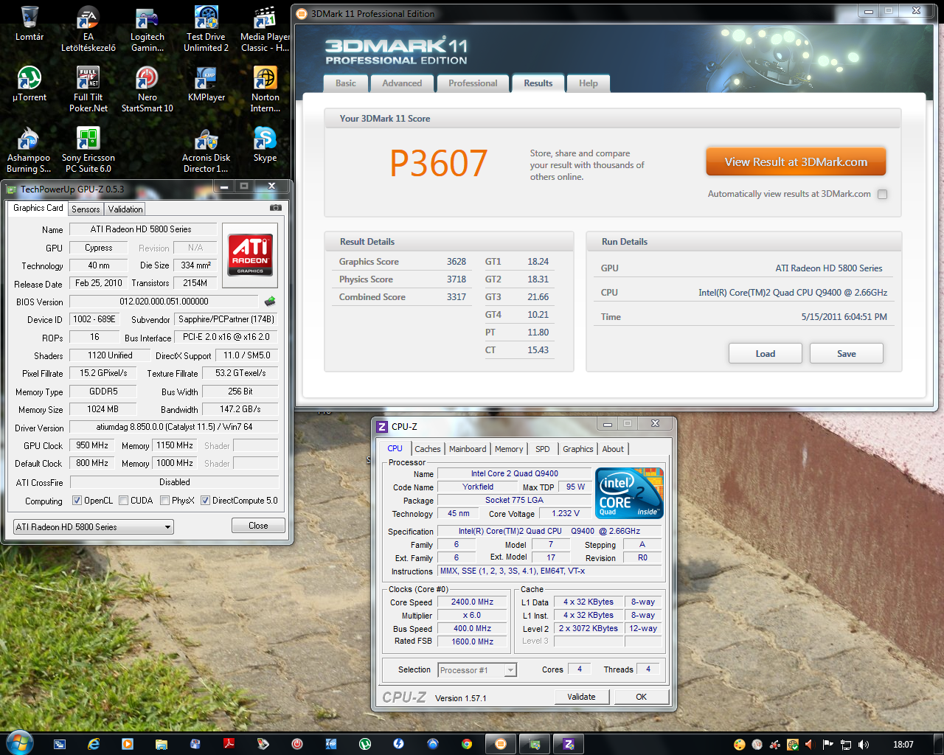Open the Windows Start orb
944x755 pixels.
18,743
